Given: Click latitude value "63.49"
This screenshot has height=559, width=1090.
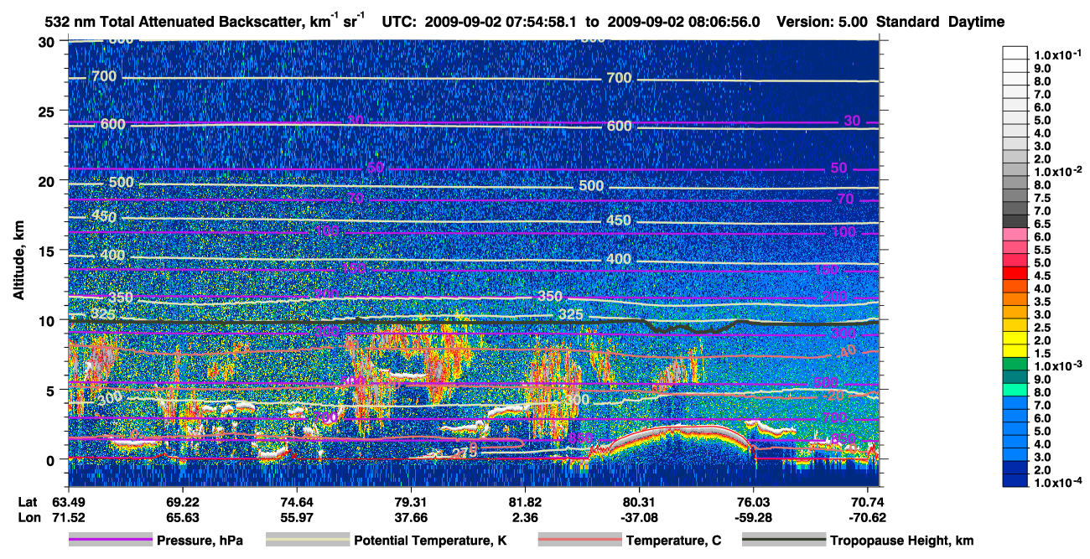Looking at the screenshot, I should [69, 501].
